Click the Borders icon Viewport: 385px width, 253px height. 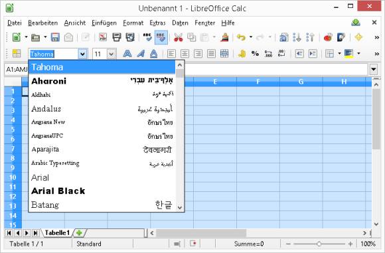(329, 54)
